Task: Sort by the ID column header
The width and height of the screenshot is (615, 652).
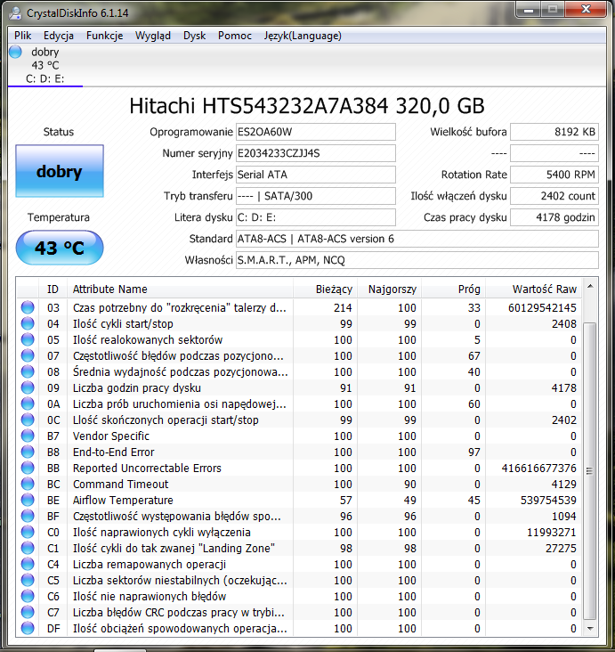Action: pos(53,289)
